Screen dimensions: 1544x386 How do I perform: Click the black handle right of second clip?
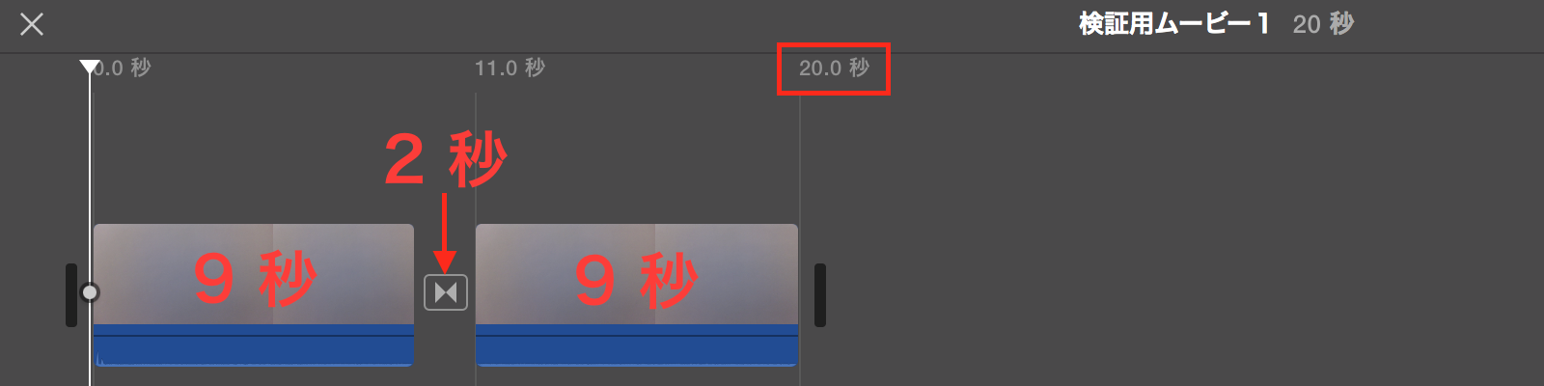tap(820, 295)
